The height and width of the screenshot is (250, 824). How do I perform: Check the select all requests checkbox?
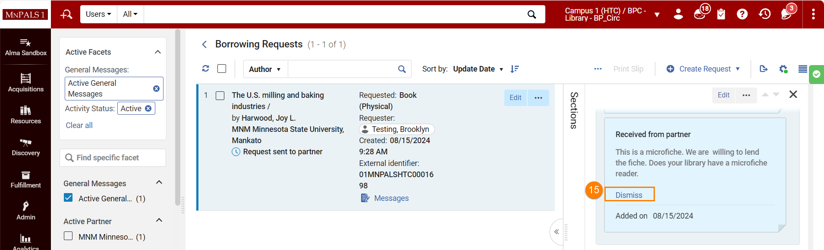click(222, 69)
